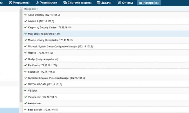Click the Отчеты documents icon
The image size is (189, 113).
pos(119,3)
